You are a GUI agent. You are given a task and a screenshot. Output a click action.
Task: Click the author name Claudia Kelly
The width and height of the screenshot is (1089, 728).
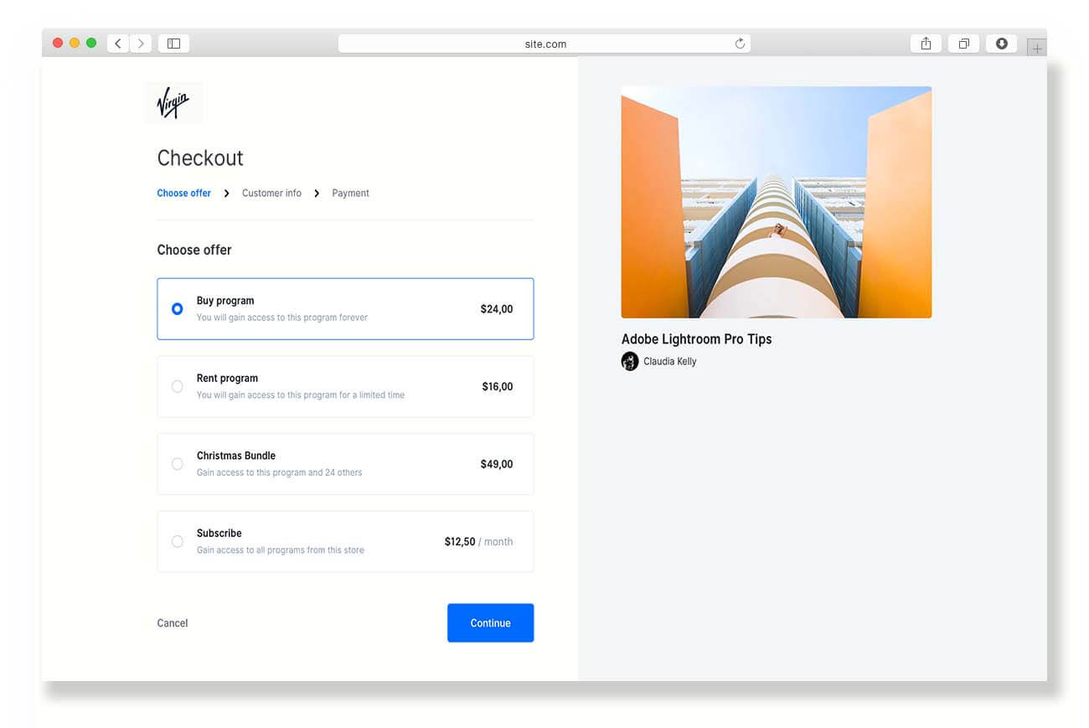pos(670,361)
